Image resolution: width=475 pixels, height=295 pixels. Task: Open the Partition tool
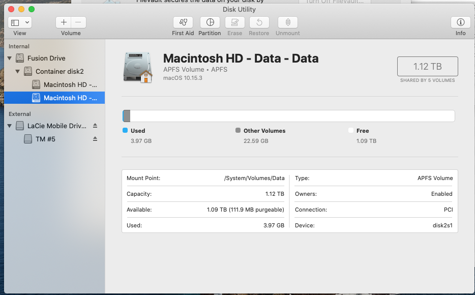[210, 22]
